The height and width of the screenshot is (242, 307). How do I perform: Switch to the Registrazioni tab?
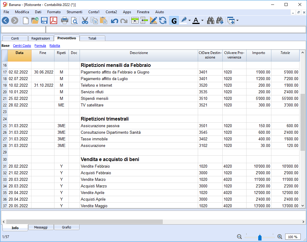[41, 38]
